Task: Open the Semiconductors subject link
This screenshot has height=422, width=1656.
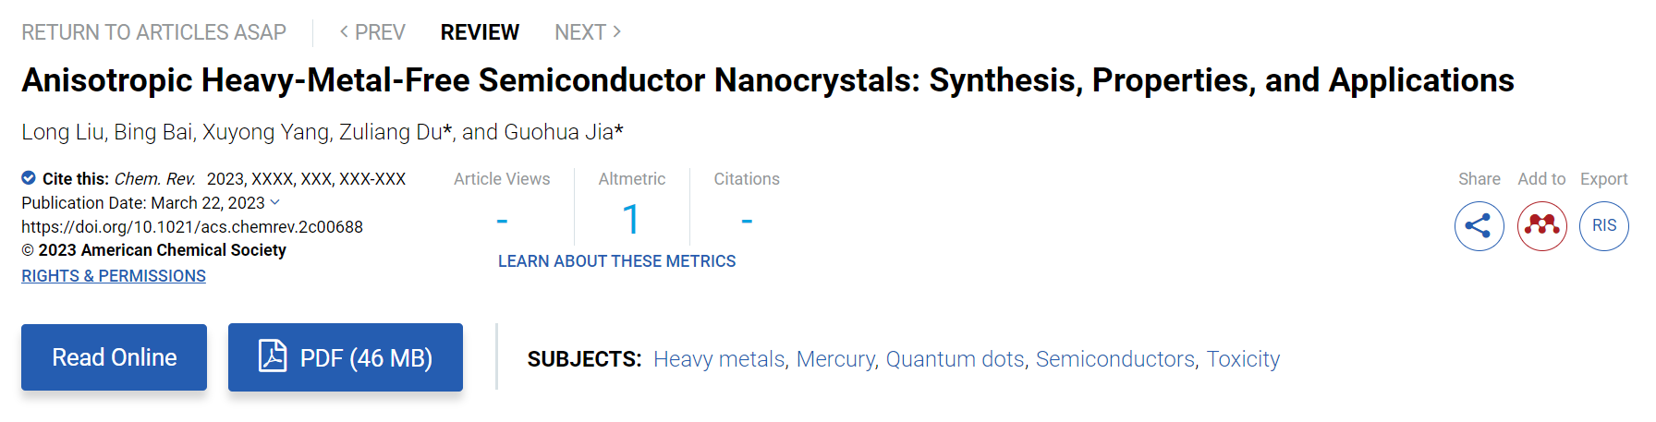Action: coord(1115,359)
